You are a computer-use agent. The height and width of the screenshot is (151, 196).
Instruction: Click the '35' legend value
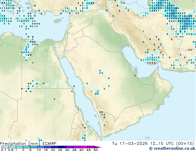74,150
